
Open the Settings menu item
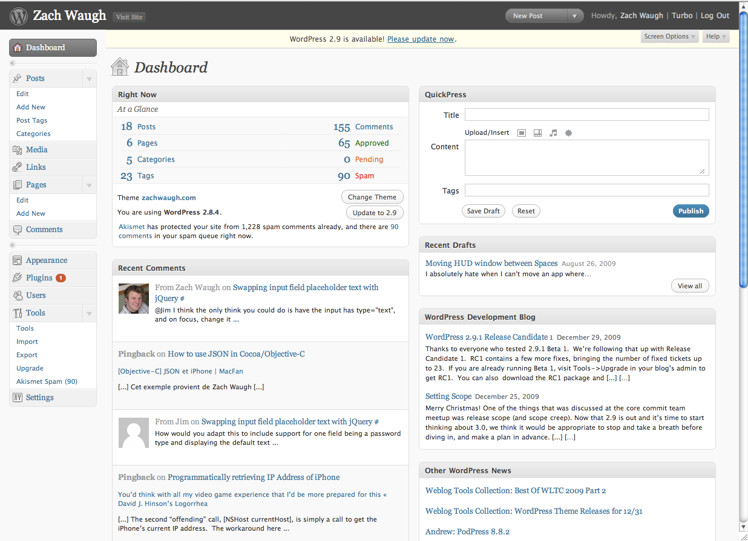[39, 398]
